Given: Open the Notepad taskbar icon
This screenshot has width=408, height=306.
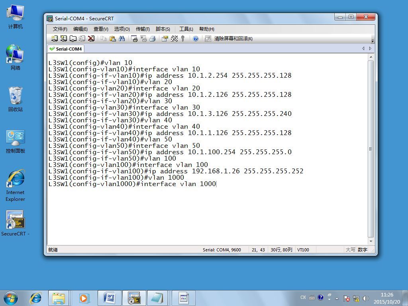Looking at the screenshot, I should pos(157,298).
